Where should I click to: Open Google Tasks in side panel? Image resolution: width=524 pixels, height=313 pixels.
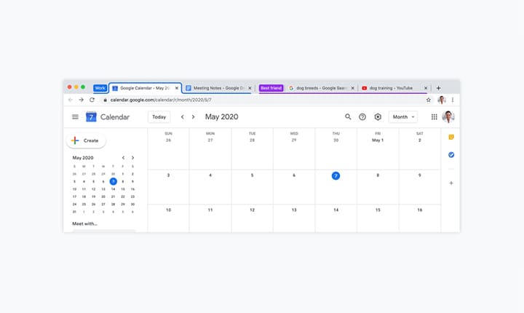(451, 154)
